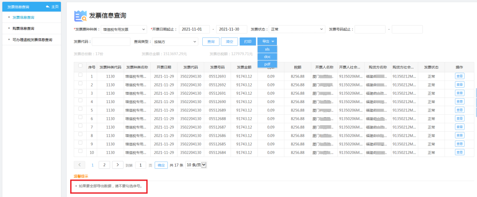Choose pdf export option
Viewport: 477px width, 197px height.
[x=267, y=64]
